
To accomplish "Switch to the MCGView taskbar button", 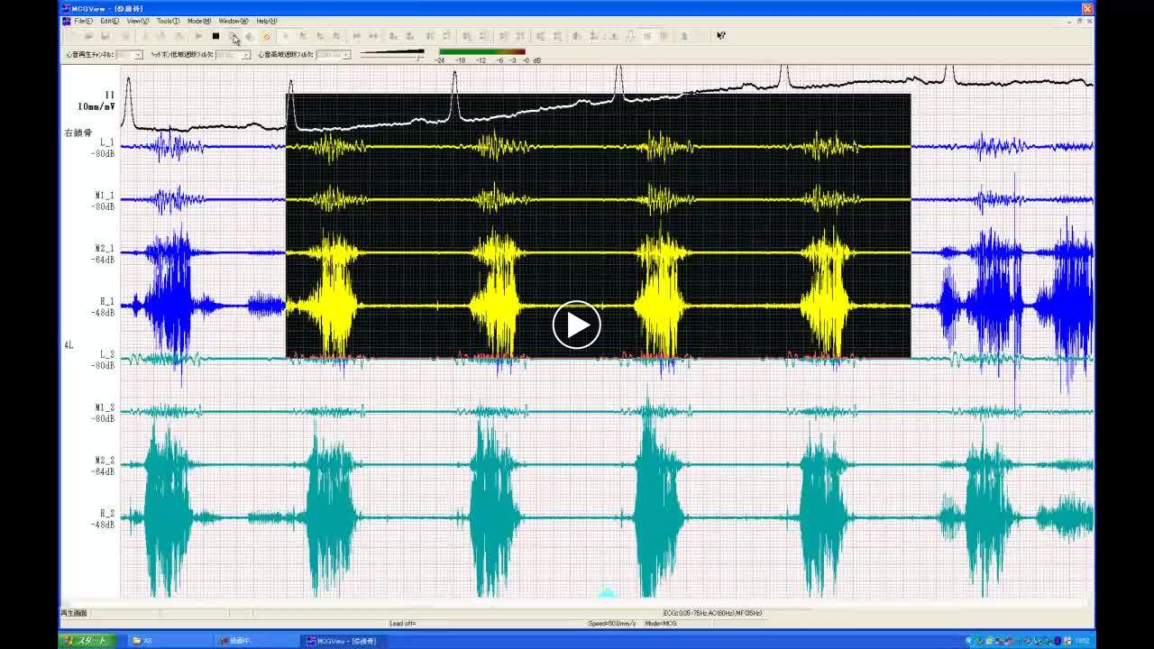I will pyautogui.click(x=346, y=641).
